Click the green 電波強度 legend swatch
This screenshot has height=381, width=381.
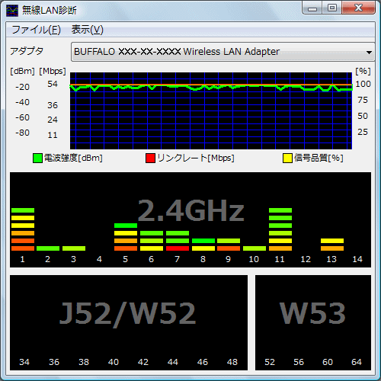pyautogui.click(x=37, y=158)
